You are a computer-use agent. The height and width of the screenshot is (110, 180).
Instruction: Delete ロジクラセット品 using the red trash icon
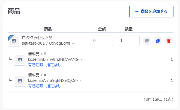(169, 41)
